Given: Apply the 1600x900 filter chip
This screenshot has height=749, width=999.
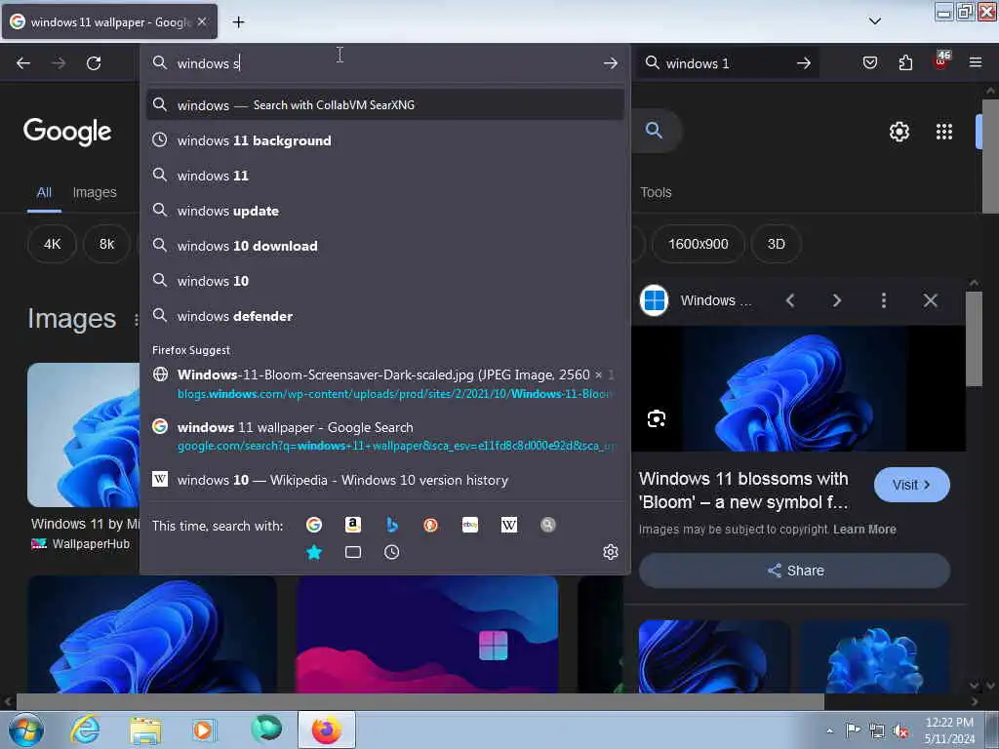Looking at the screenshot, I should point(699,244).
